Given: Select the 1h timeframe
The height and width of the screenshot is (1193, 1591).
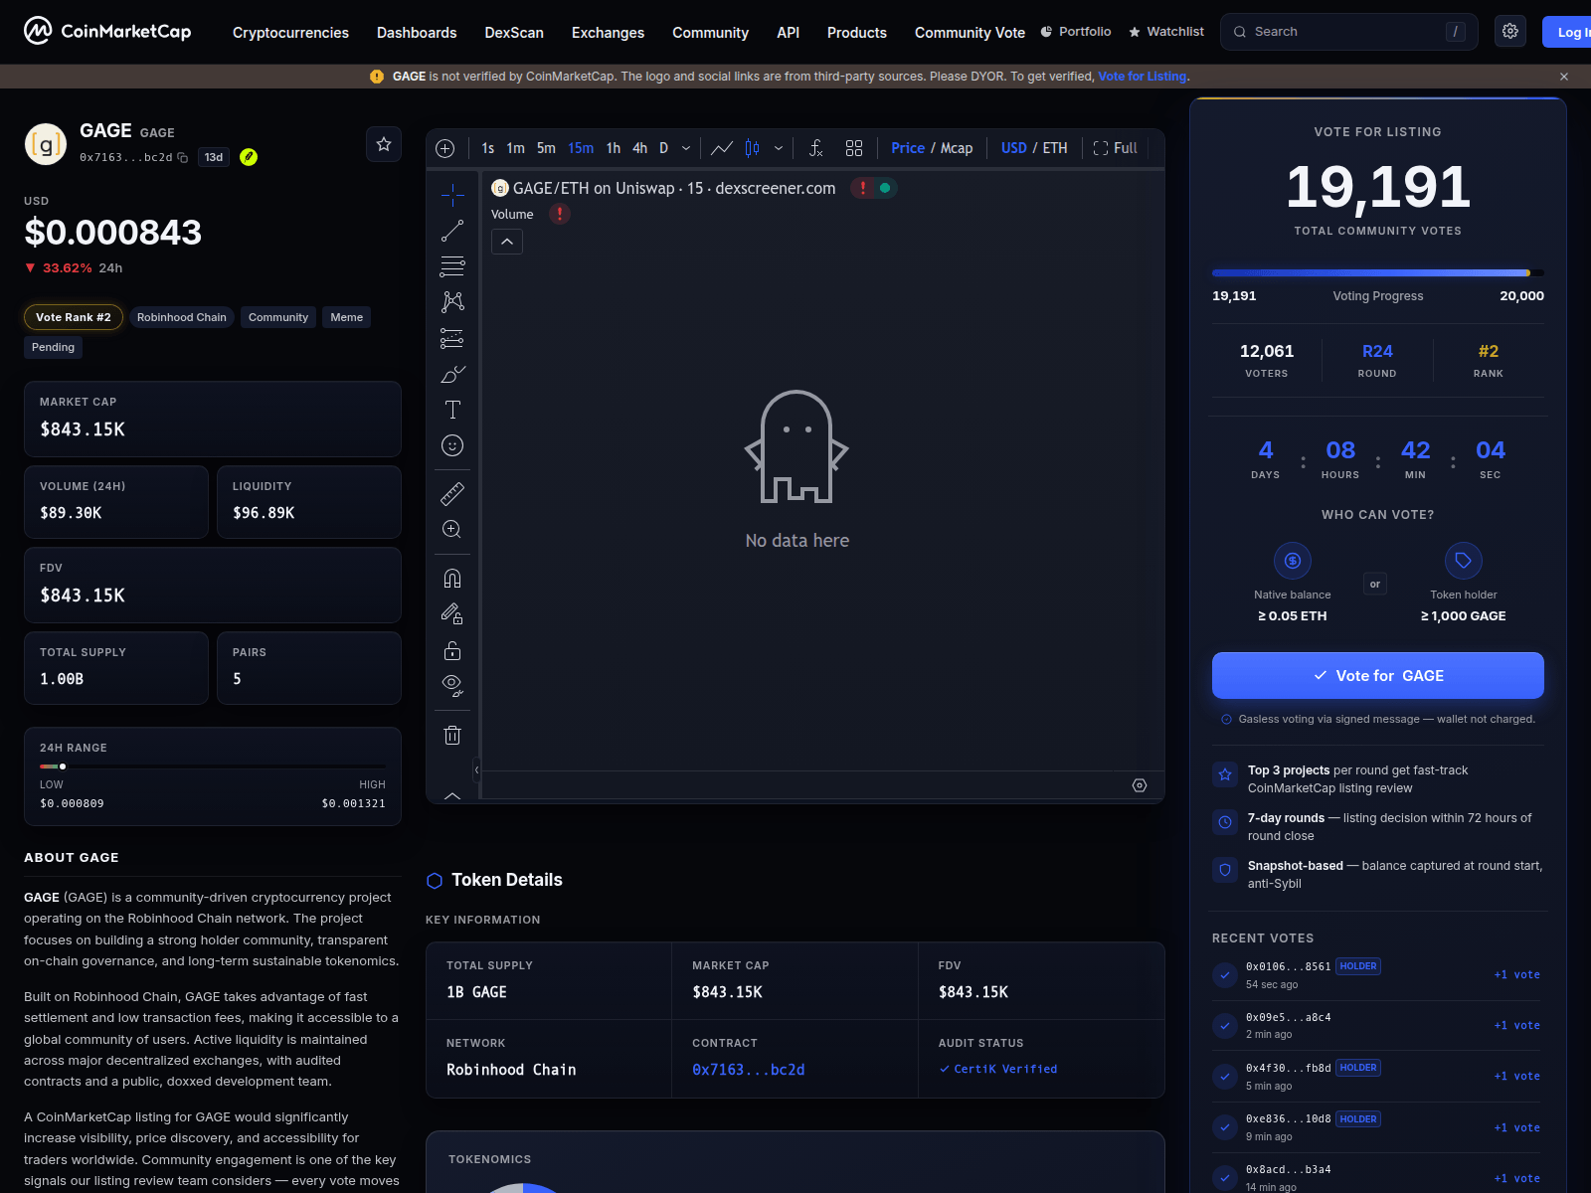Looking at the screenshot, I should click(614, 148).
